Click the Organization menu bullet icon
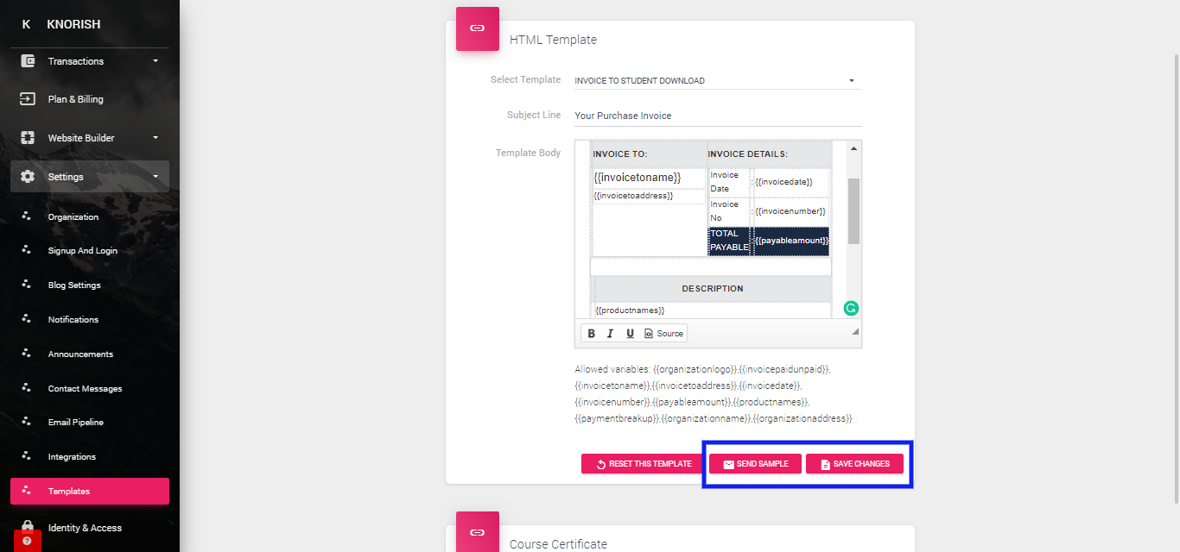1180x552 pixels. coord(27,216)
